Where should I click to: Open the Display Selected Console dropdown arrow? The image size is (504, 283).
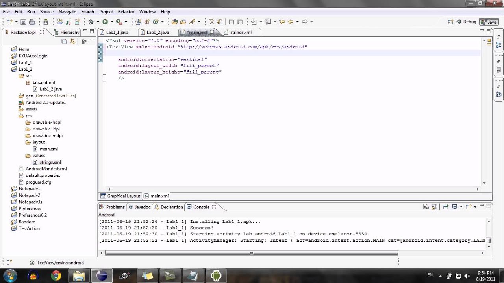[x=461, y=207]
